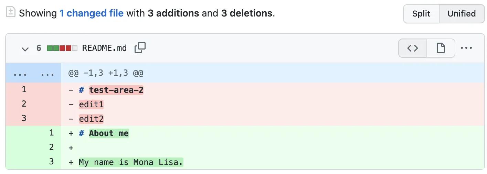Select the Unified diff view
The width and height of the screenshot is (487, 174).
462,14
